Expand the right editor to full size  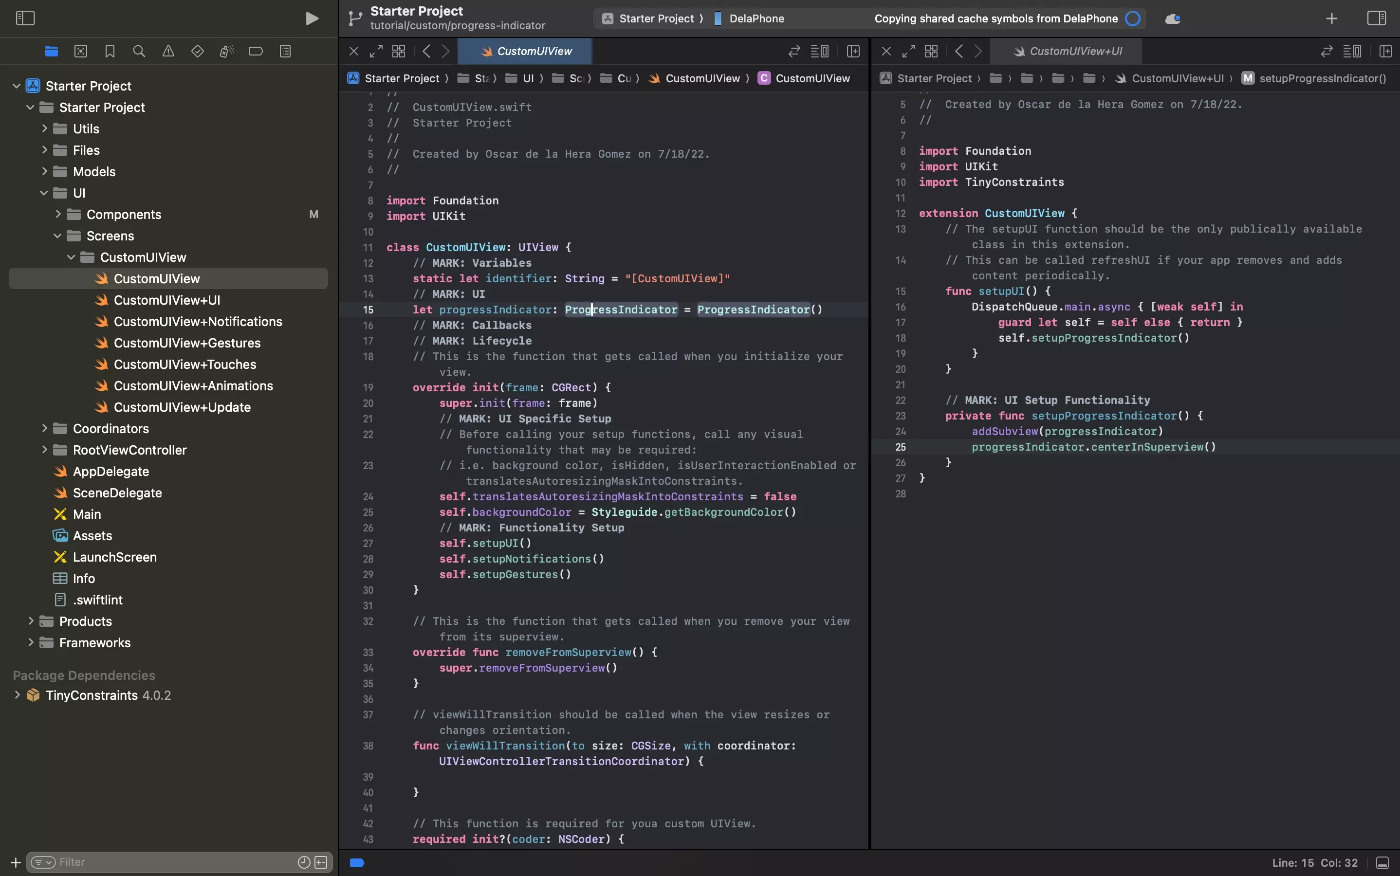[x=909, y=51]
